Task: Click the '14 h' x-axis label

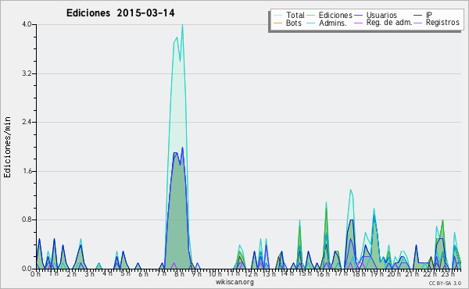Action: pos(287,273)
